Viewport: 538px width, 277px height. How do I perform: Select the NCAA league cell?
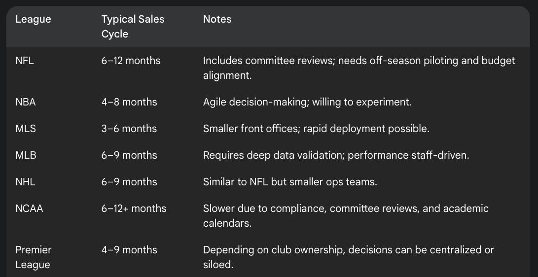tap(29, 209)
